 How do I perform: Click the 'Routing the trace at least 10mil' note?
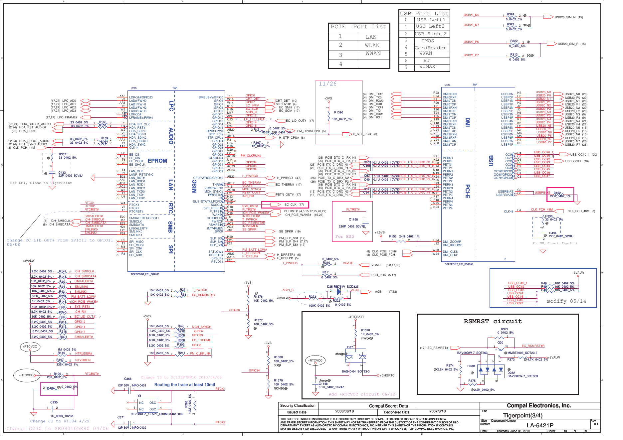pos(185,384)
